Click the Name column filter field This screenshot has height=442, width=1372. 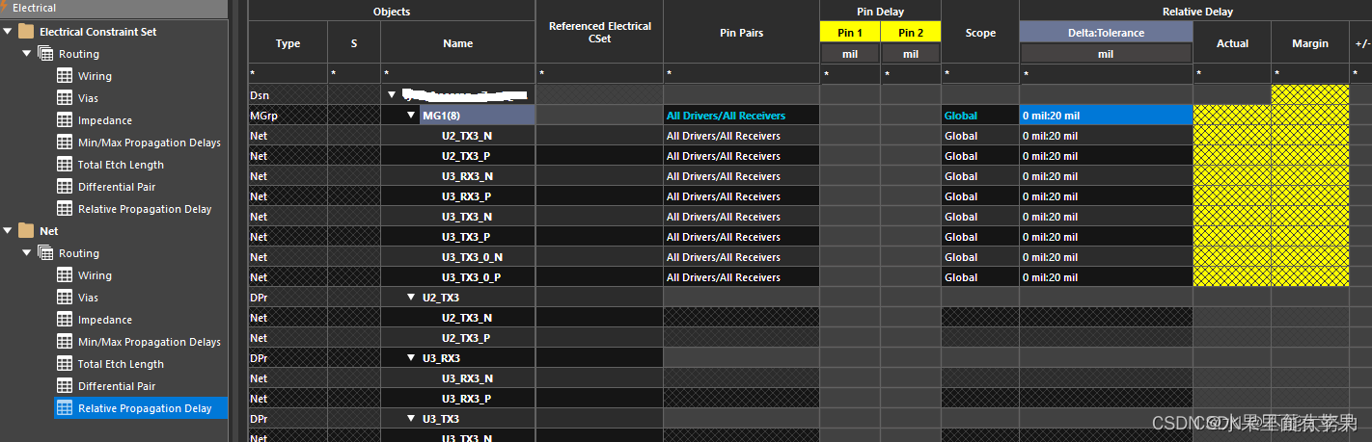tap(457, 73)
